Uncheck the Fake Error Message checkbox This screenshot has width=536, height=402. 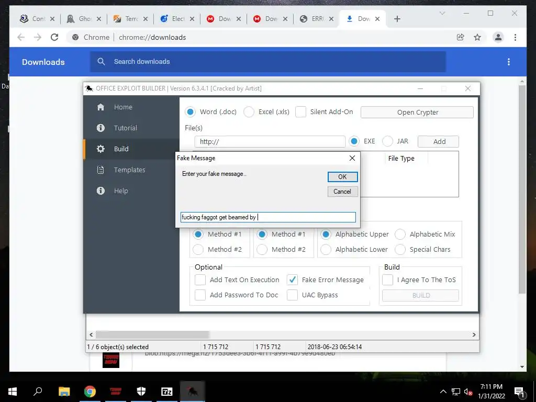tap(292, 280)
